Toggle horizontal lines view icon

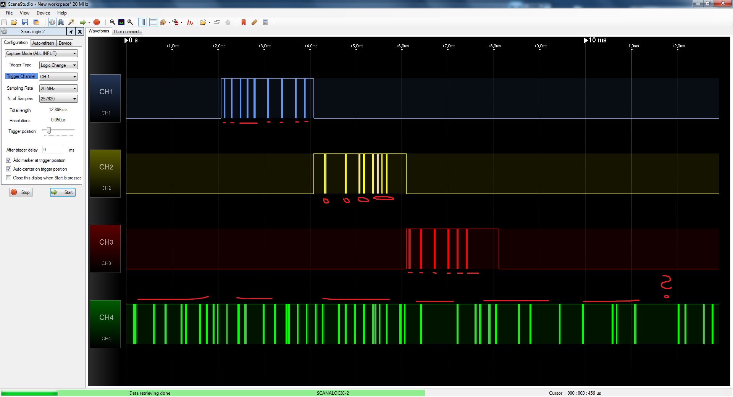(x=153, y=22)
